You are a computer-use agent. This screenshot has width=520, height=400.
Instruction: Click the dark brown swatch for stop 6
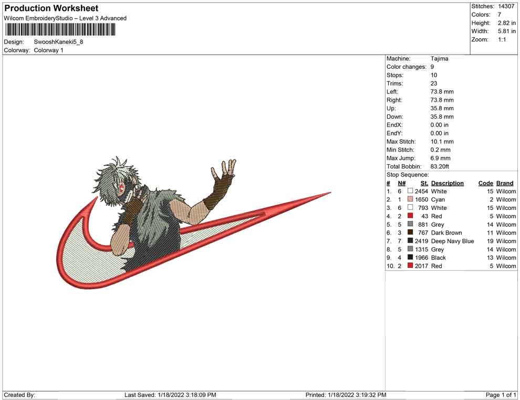click(410, 233)
